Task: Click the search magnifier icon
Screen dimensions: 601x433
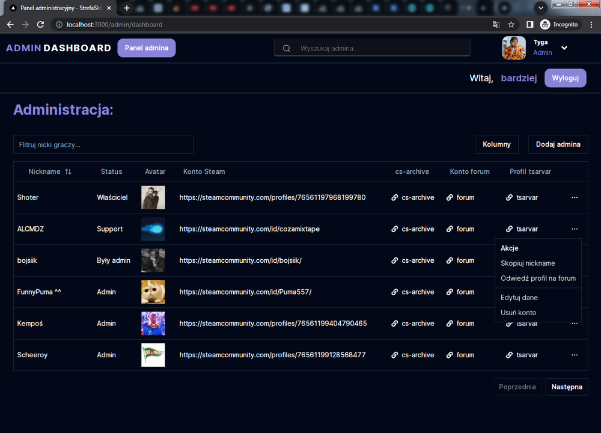Action: (286, 48)
